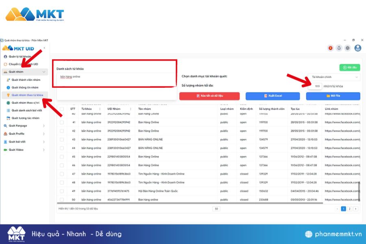The image size is (366, 244).
Task: Check the box for row 47
Action: coord(62,174)
